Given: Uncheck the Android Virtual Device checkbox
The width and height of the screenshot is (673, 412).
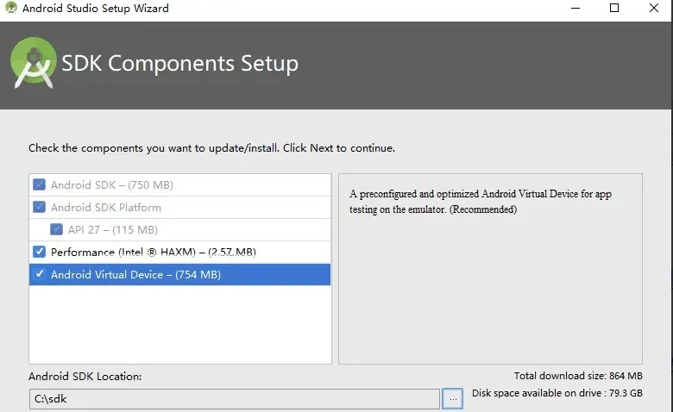Looking at the screenshot, I should (39, 274).
